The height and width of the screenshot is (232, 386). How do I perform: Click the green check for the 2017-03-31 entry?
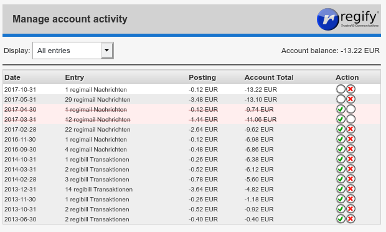pyautogui.click(x=341, y=119)
